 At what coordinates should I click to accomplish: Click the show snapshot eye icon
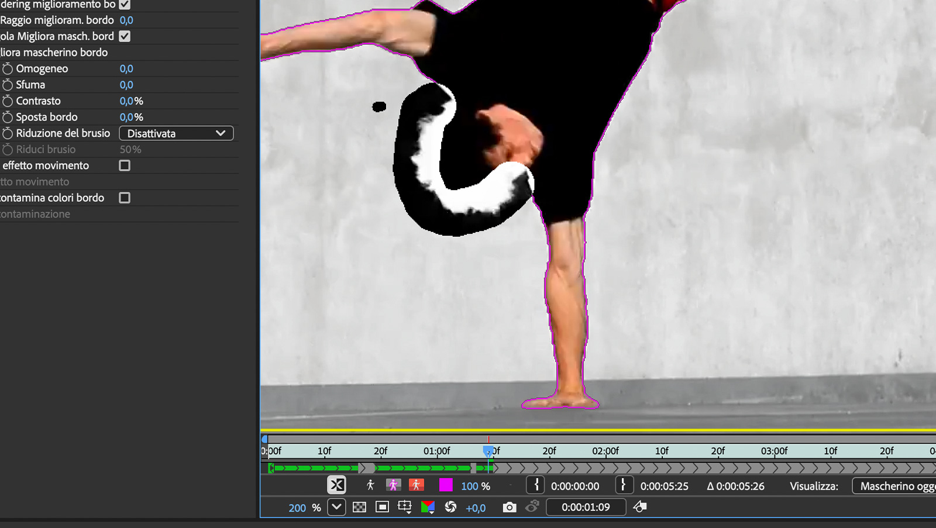coord(532,507)
